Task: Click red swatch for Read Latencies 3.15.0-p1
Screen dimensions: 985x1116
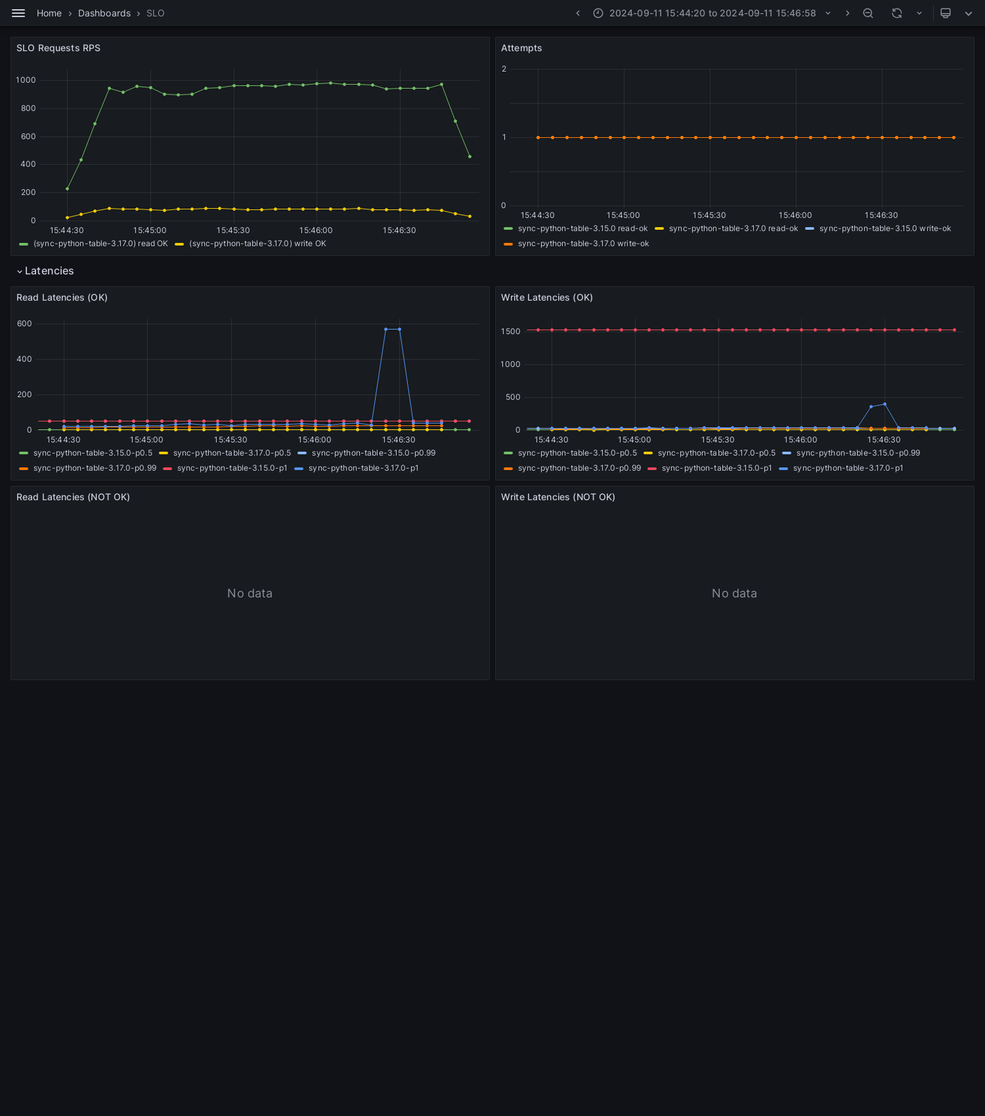Action: (167, 468)
